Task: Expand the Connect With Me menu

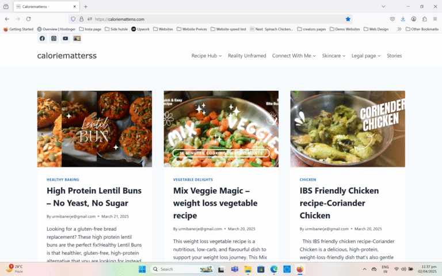Action: (294, 56)
